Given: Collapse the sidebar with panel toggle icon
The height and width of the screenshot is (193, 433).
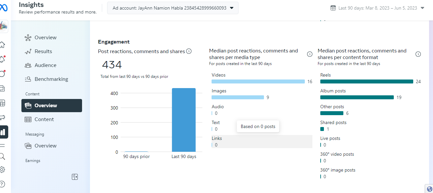Looking at the screenshot, I should [x=75, y=177].
